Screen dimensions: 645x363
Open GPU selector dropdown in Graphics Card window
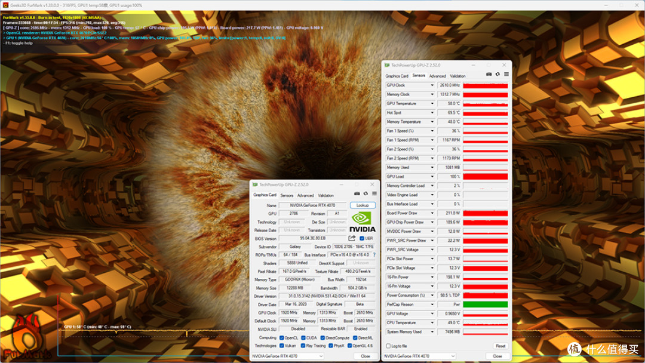pyautogui.click(x=287, y=356)
